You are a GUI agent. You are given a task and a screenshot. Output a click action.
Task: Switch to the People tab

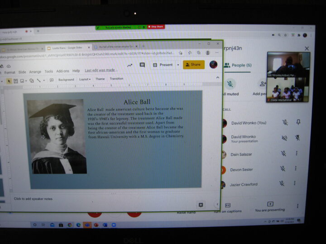tap(242, 66)
